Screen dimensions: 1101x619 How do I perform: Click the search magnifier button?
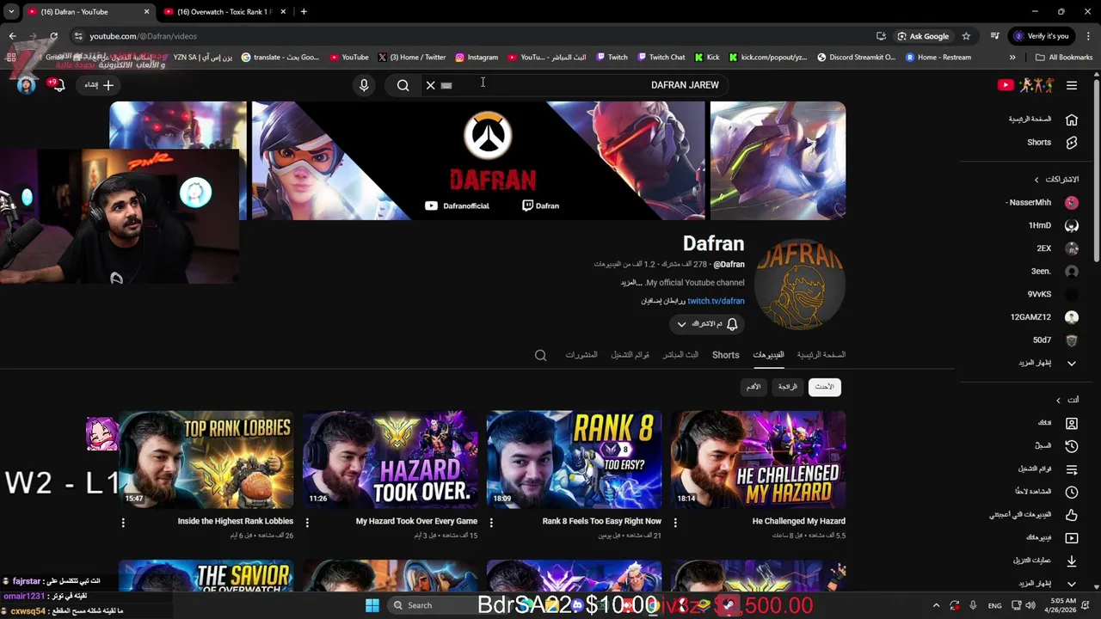click(x=403, y=85)
